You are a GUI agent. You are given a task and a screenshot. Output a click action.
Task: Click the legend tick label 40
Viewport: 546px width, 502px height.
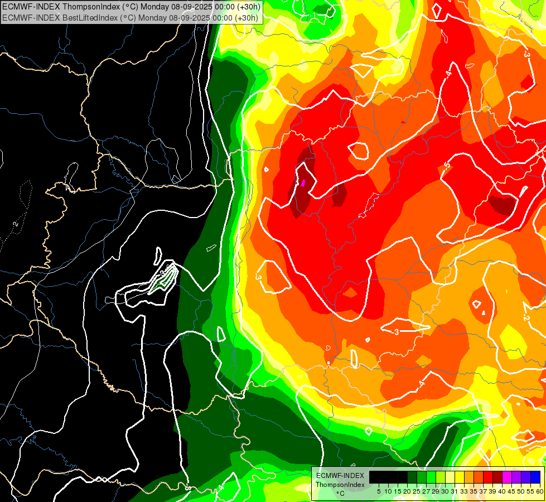coord(502,491)
